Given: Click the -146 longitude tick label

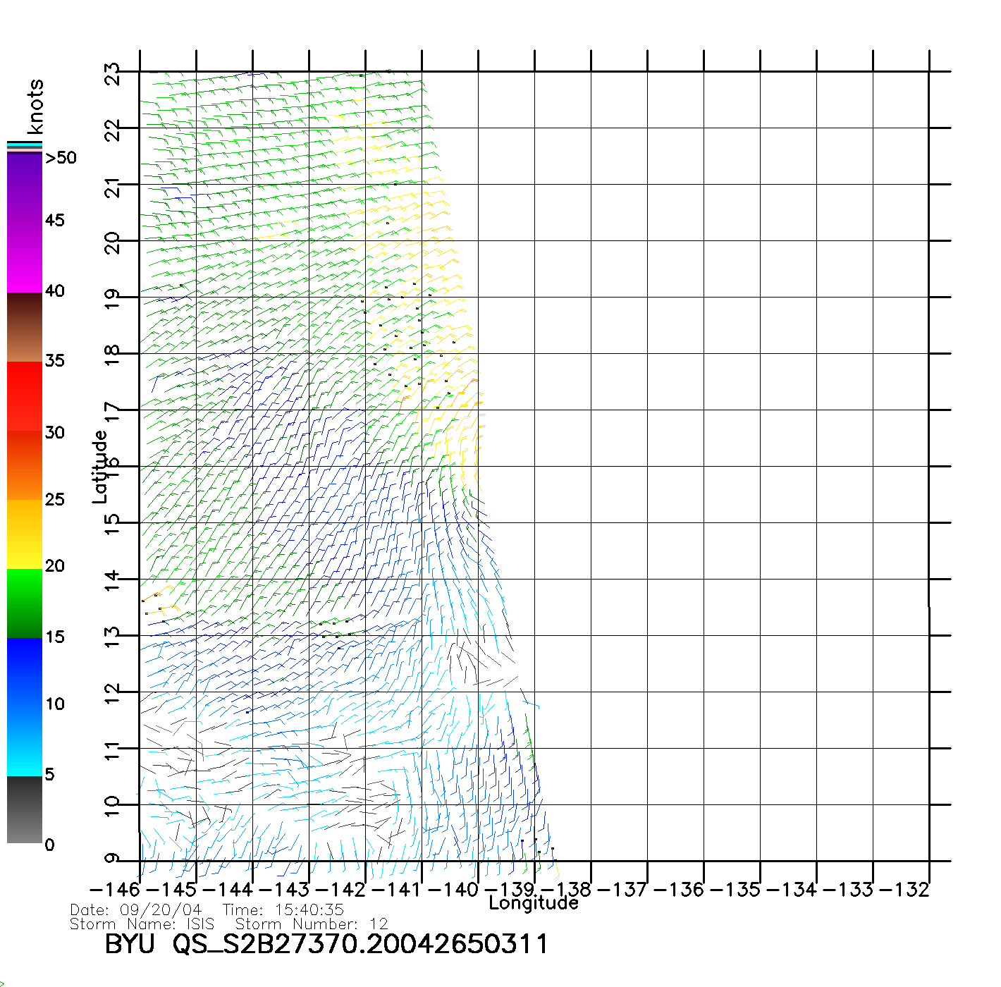Looking at the screenshot, I should tap(115, 890).
